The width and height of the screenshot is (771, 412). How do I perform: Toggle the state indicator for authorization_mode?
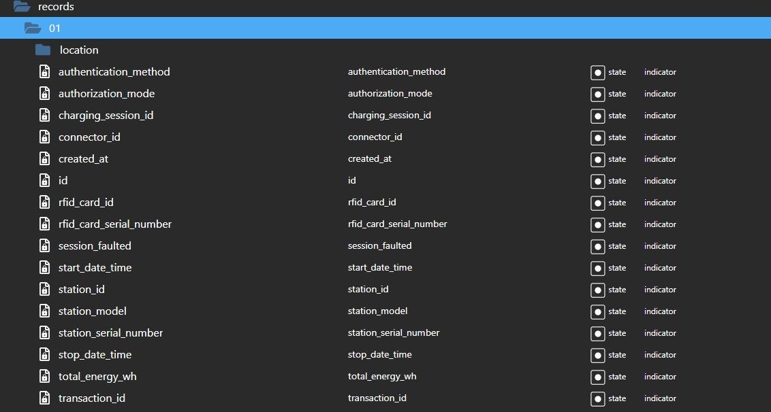tap(597, 94)
